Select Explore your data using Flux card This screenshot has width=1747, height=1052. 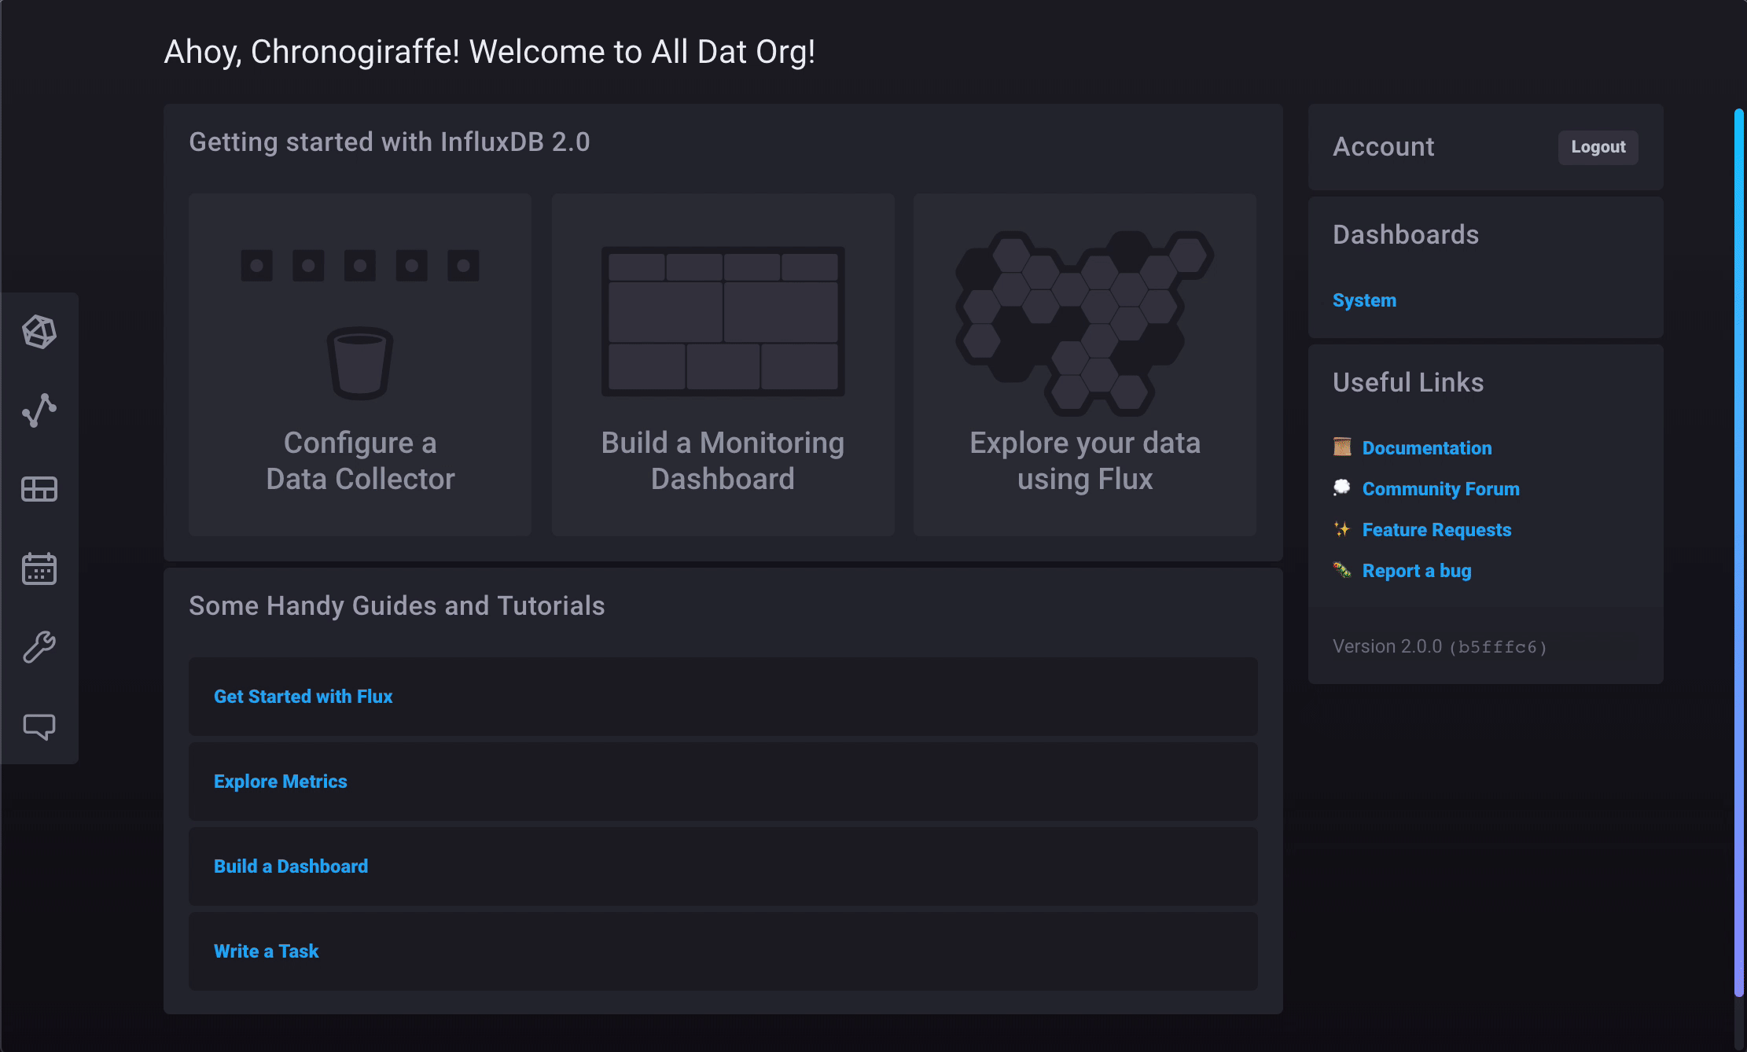1085,365
